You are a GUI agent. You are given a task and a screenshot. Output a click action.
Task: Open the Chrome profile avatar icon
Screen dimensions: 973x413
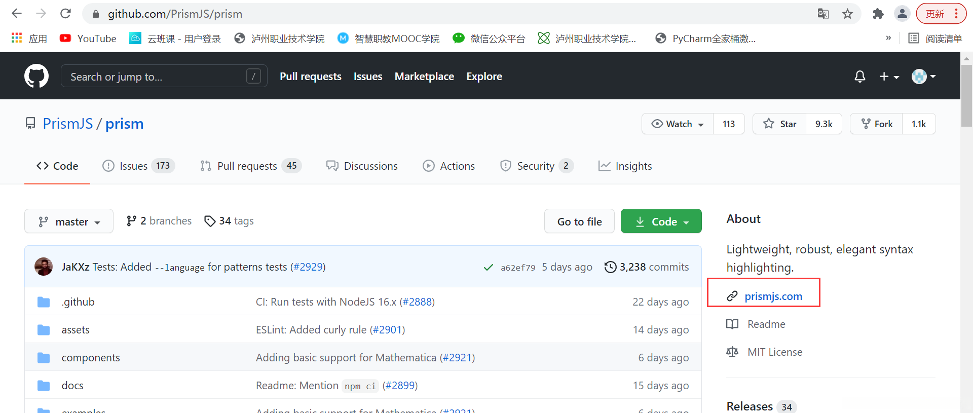902,14
